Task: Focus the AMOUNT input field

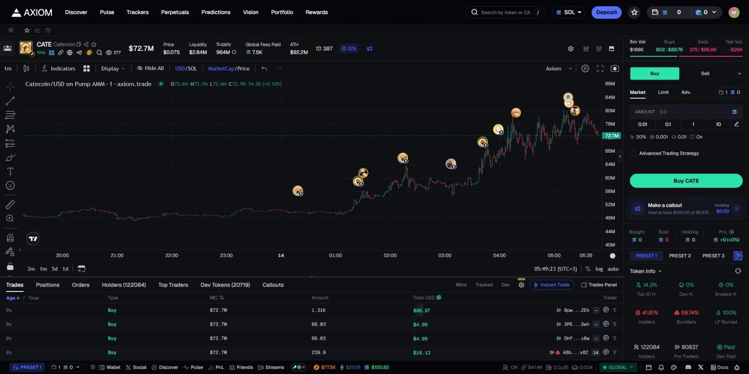Action: tap(686, 112)
